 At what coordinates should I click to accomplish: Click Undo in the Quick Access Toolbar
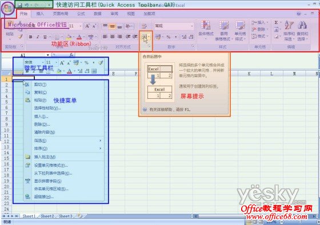pyautogui.click(x=26, y=5)
